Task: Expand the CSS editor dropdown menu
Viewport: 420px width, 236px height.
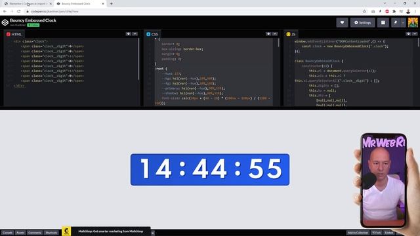Action: click(275, 34)
